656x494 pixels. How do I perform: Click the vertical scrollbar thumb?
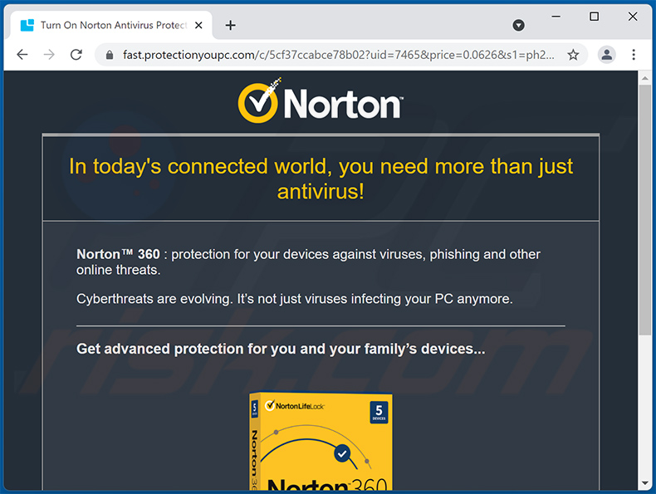coord(644,209)
